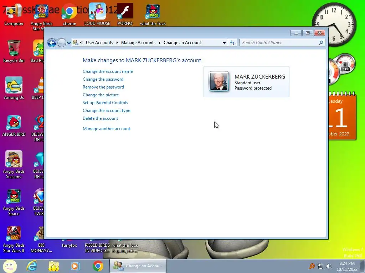The image size is (365, 273).
Task: Click Remove the password link
Action: tap(103, 87)
